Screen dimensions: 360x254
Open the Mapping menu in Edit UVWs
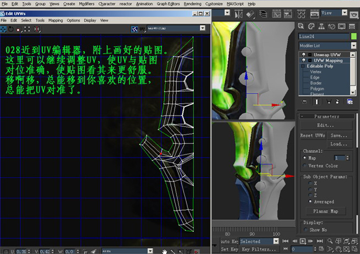[56, 20]
